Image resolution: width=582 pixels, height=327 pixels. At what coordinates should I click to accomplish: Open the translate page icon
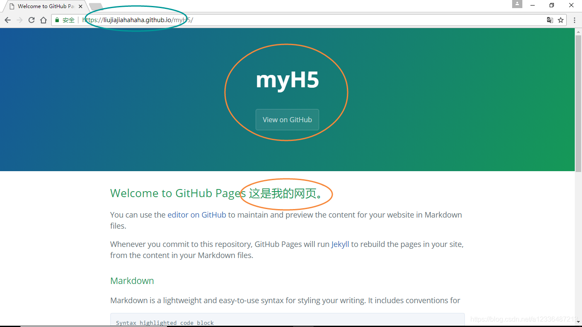pos(550,20)
